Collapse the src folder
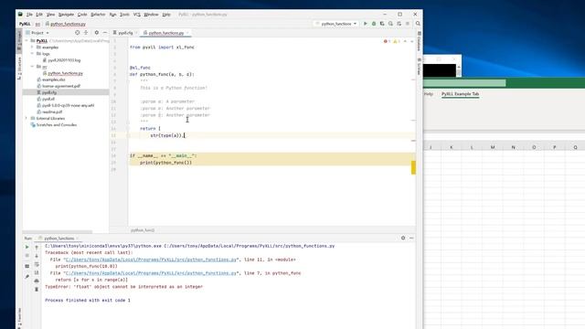This screenshot has width=585, height=329. (x=33, y=67)
